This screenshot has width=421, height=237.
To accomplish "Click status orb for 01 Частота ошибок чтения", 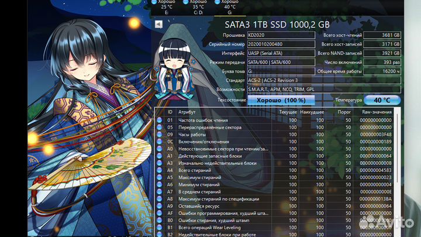I will (x=160, y=120).
